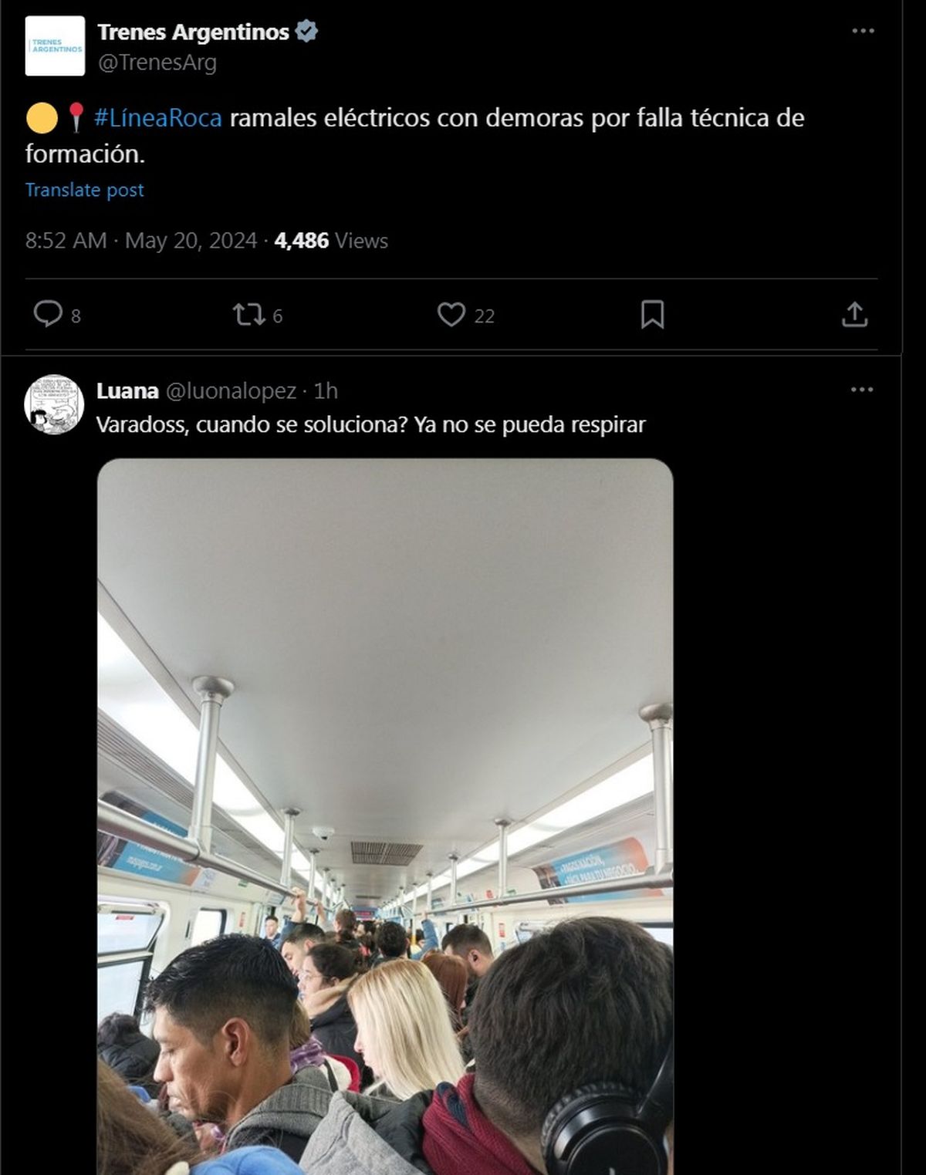Screen dimensions: 926x1175
Task: Click the repost arrows icon
Action: pyautogui.click(x=248, y=315)
